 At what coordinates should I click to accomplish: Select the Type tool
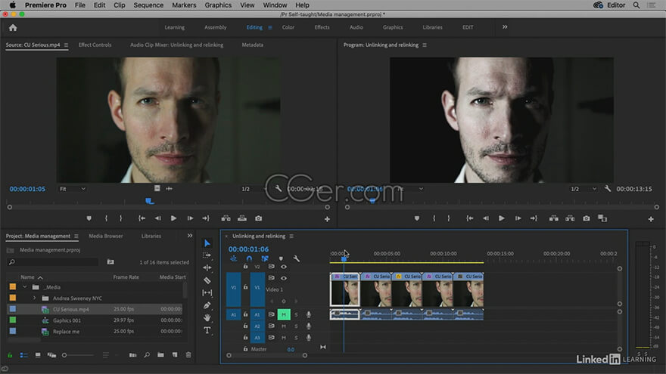click(207, 330)
